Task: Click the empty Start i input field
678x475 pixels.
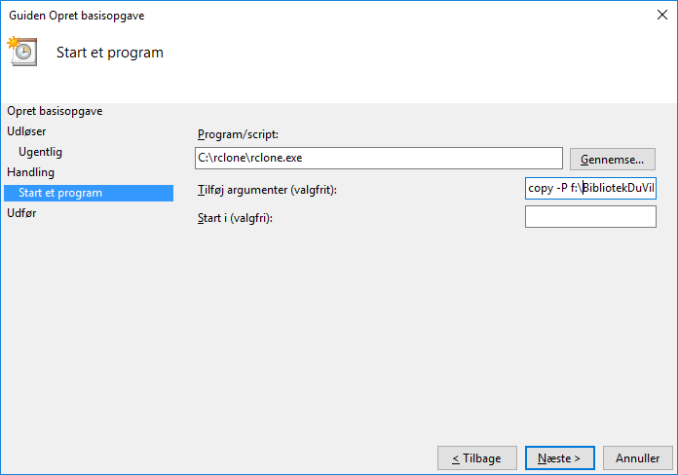Action: (590, 216)
